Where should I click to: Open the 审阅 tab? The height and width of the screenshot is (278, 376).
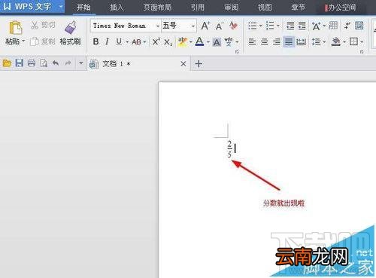click(231, 7)
